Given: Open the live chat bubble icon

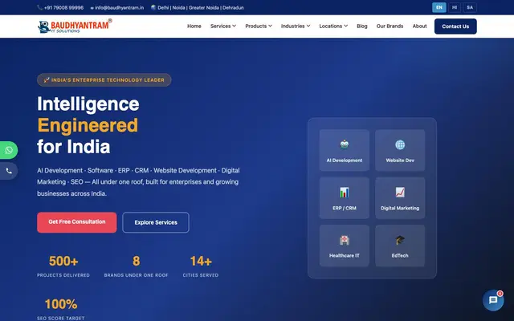Looking at the screenshot, I should coord(493,300).
